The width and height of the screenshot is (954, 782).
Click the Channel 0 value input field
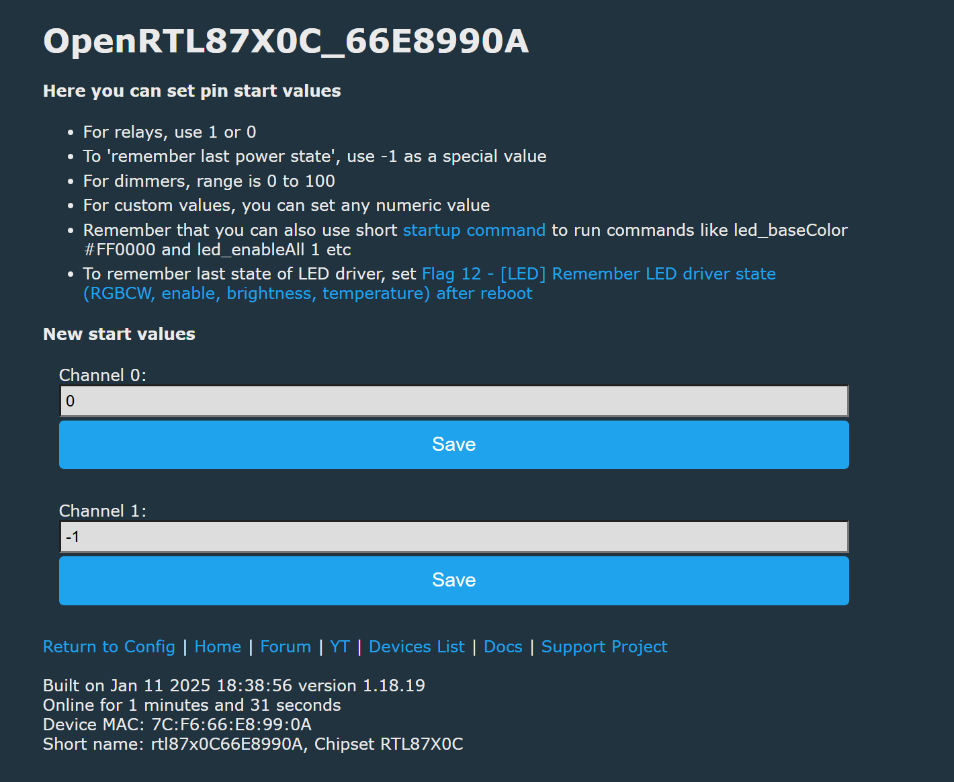coord(454,401)
